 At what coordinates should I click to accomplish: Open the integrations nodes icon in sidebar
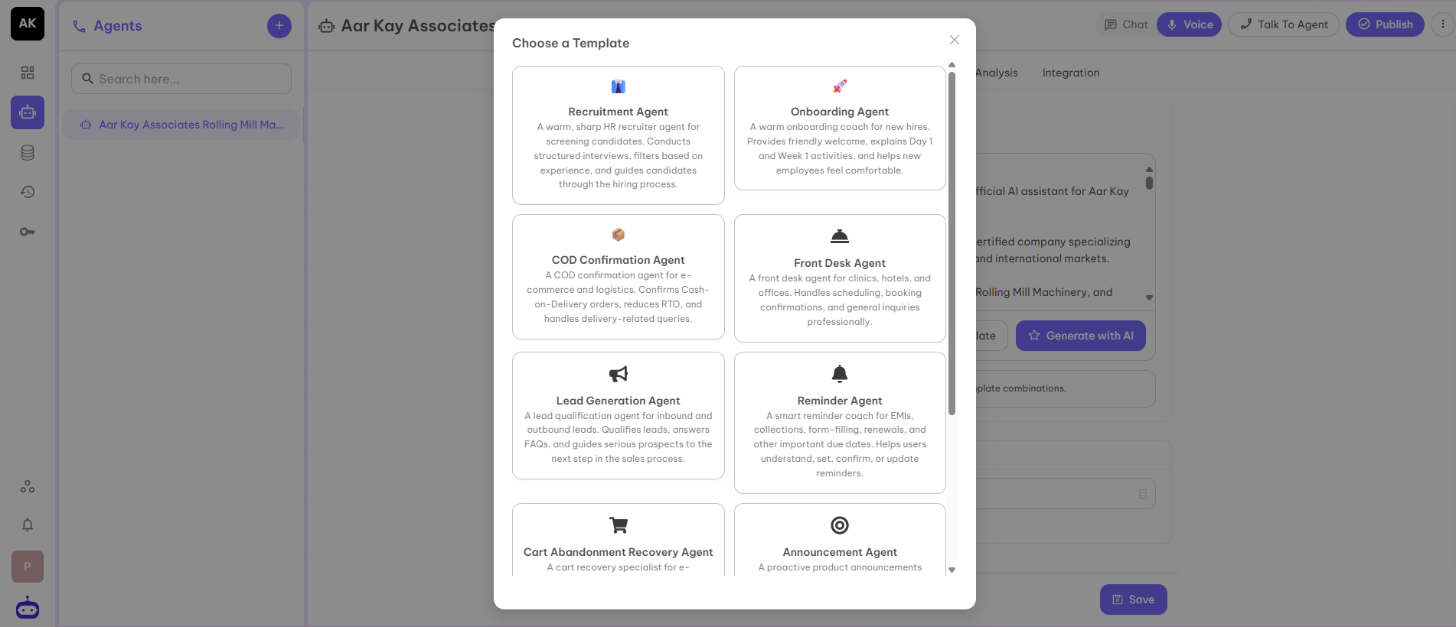(x=28, y=486)
